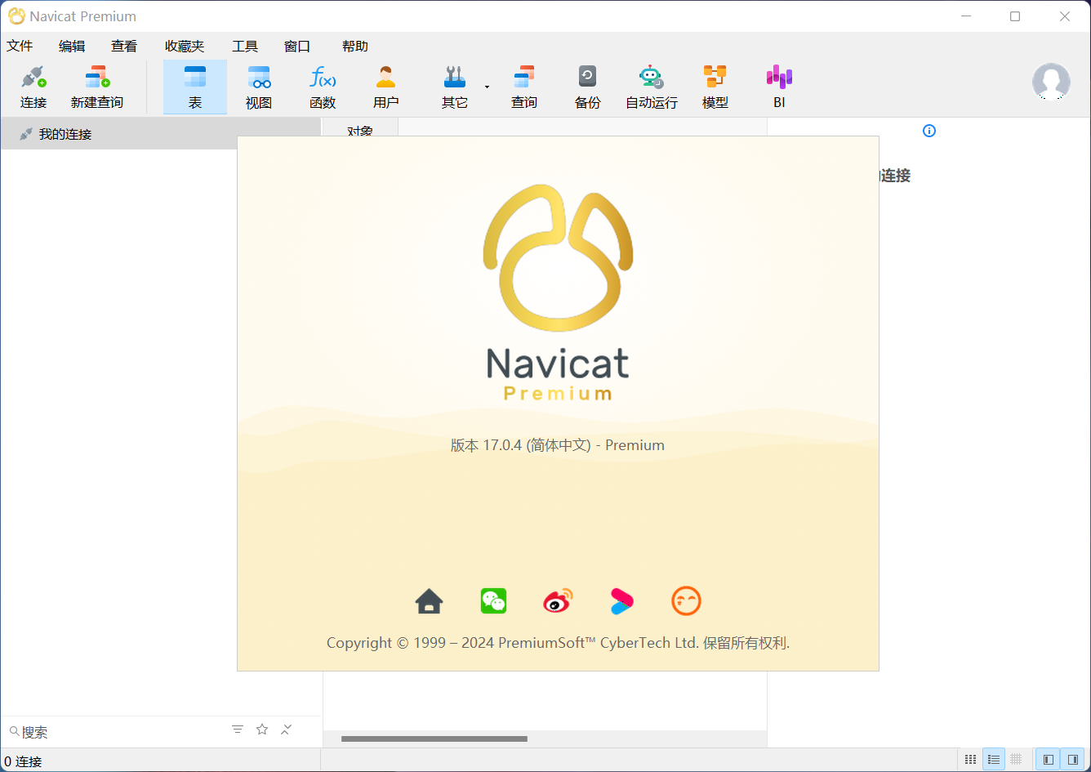The height and width of the screenshot is (772, 1091).
Task: Click the copyright PremiumSoft text
Action: point(558,643)
